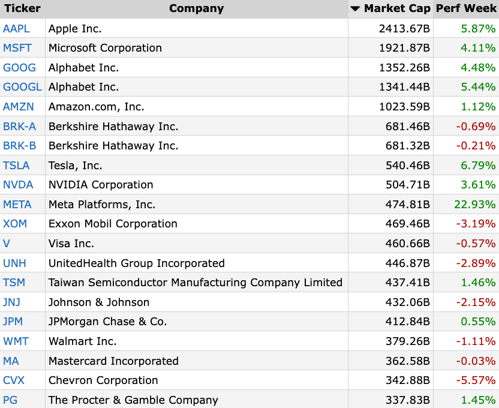Image resolution: width=499 pixels, height=408 pixels.
Task: Open the TSLA ticker link
Action: click(16, 166)
